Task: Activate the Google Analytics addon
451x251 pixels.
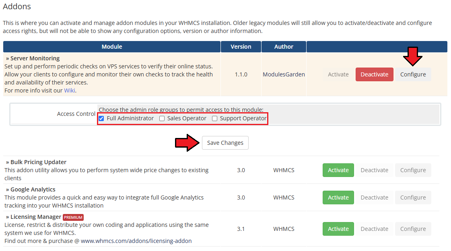Action: [338, 198]
